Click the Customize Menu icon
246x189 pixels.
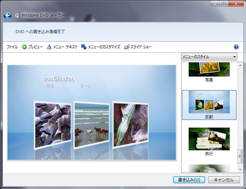point(84,47)
